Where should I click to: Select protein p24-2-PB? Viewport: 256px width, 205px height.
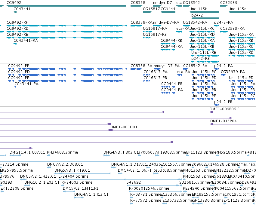pyautogui.click(x=223, y=102)
